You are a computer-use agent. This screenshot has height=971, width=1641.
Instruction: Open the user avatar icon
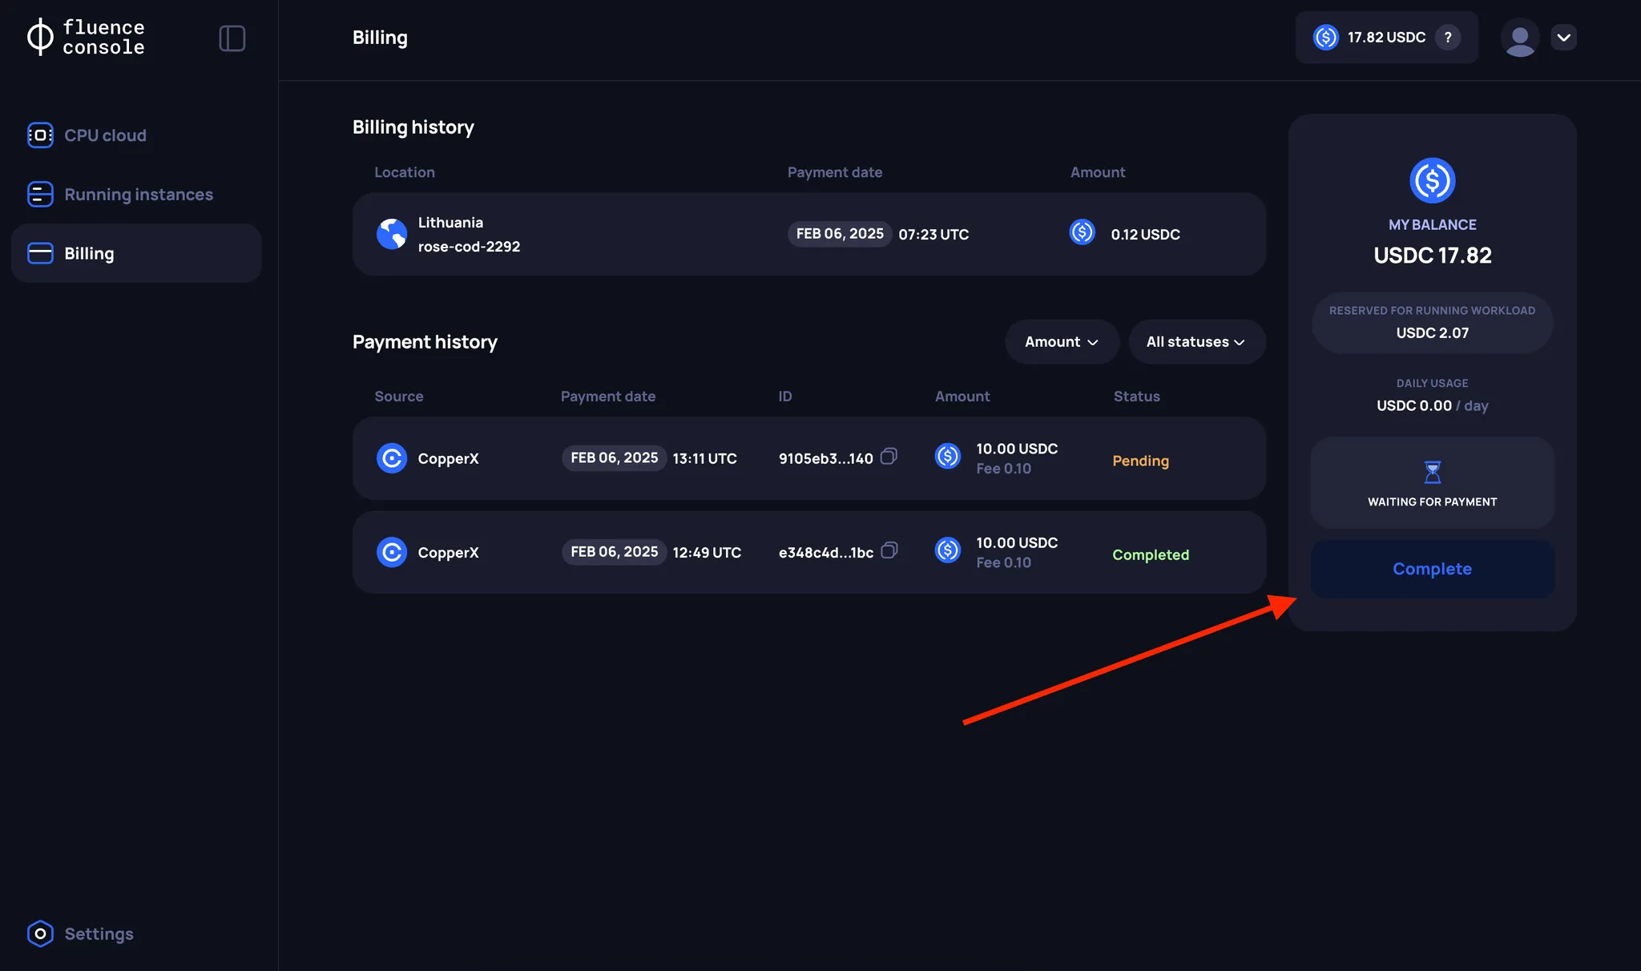pyautogui.click(x=1520, y=37)
